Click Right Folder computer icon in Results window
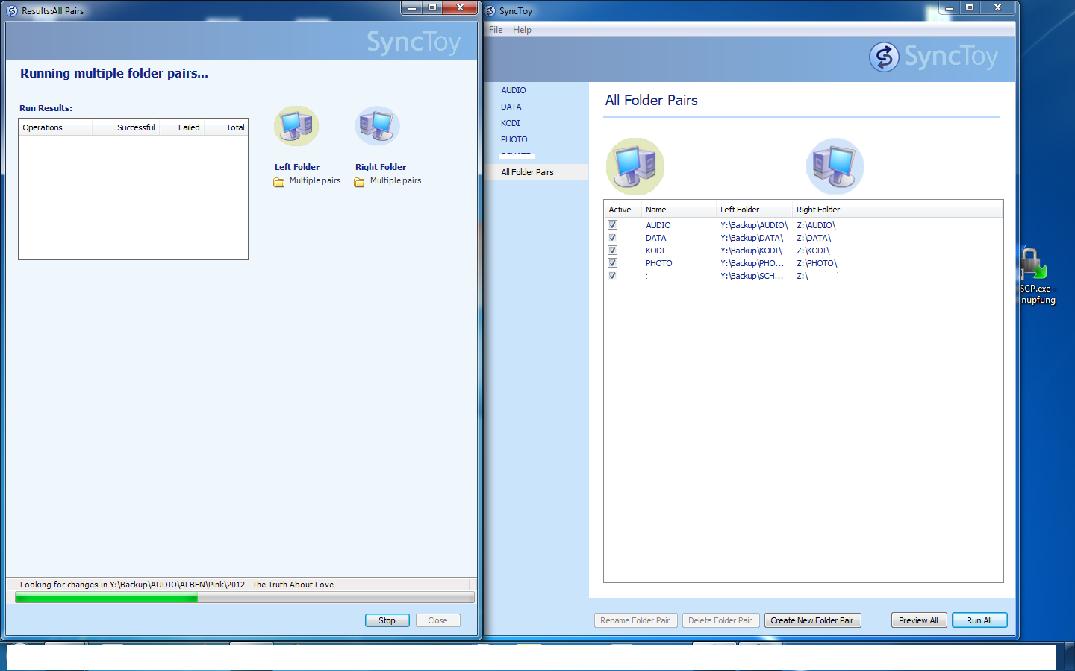The height and width of the screenshot is (671, 1075). (377, 126)
